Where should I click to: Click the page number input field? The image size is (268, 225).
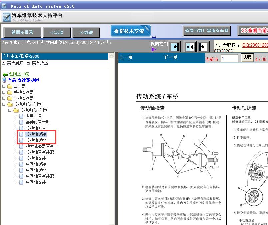coord(229,58)
